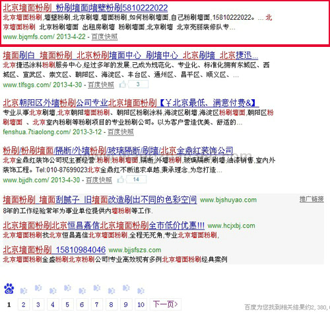Screen dimensions: 330x316
Task: Go to results page 8
Action: click(111, 305)
